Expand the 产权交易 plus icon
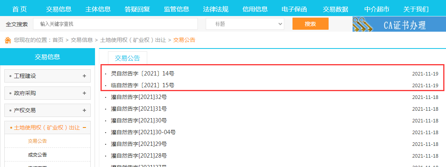446x167 pixels. (x=84, y=110)
